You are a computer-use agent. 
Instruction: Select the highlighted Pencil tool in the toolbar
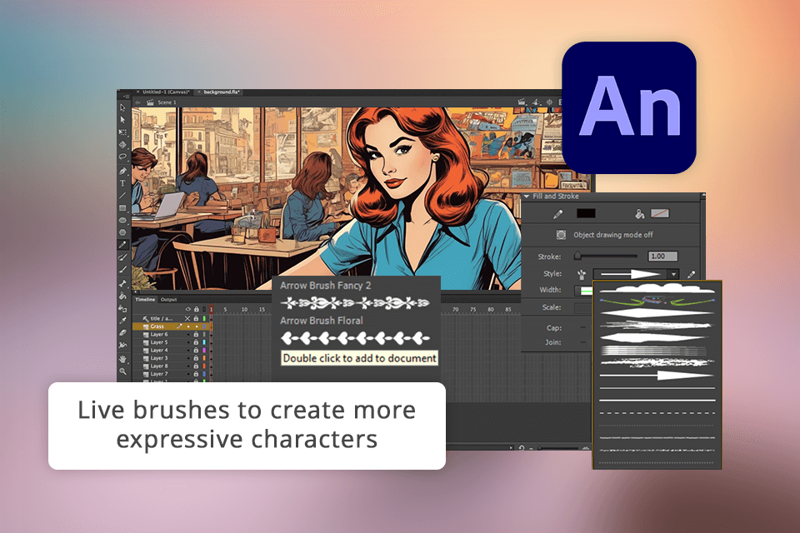[122, 245]
